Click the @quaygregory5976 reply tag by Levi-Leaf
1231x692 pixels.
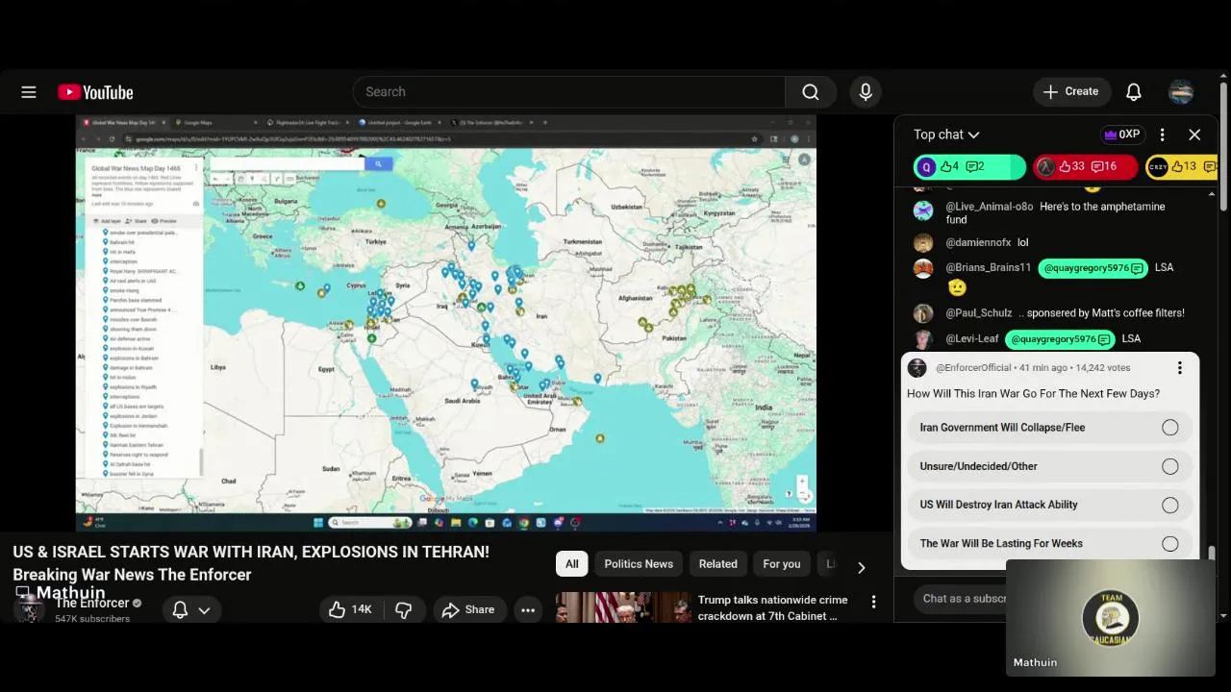(x=1060, y=339)
